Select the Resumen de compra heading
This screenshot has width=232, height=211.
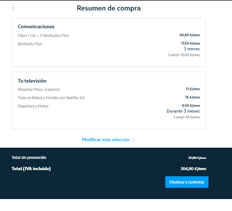click(x=109, y=8)
